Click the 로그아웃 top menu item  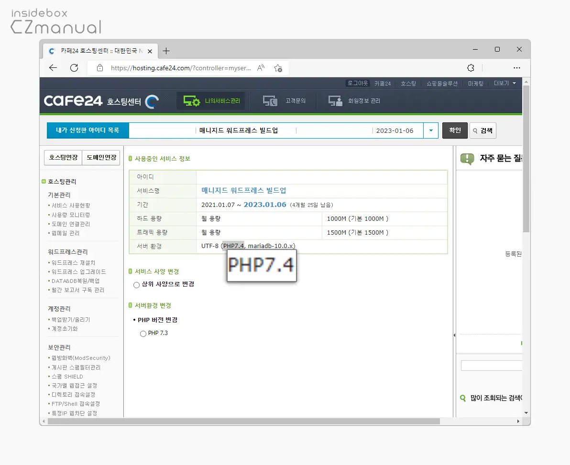coord(357,83)
